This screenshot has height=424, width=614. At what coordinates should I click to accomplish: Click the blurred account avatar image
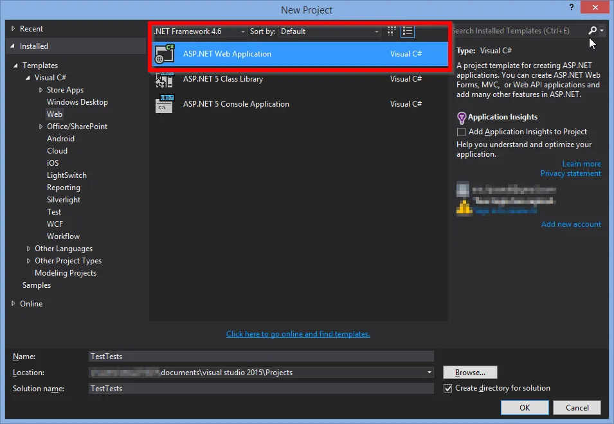[463, 190]
